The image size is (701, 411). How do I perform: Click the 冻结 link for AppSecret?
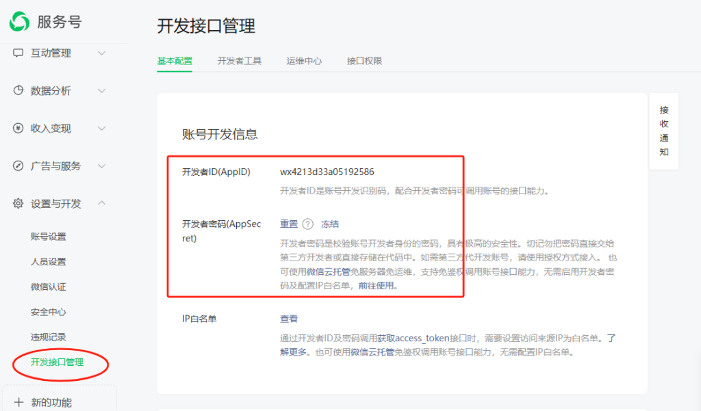tap(330, 224)
